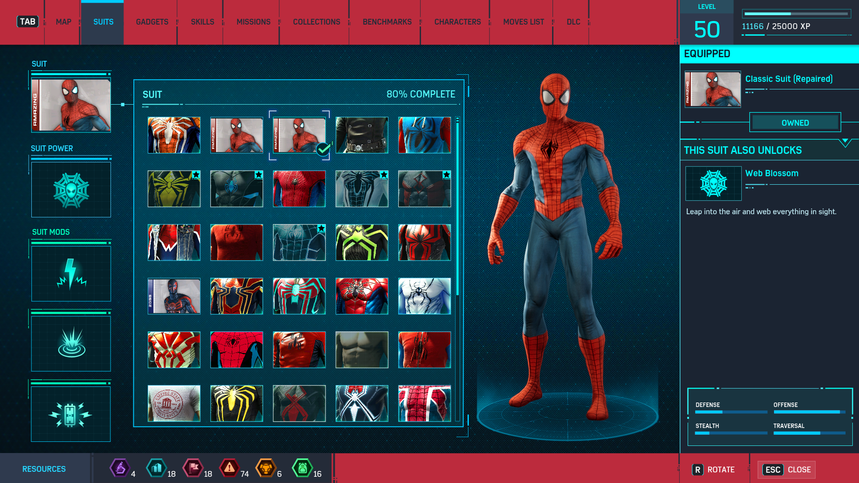Open the battery spark suit mod slot
Viewport: 859px width, 483px height.
click(x=71, y=414)
